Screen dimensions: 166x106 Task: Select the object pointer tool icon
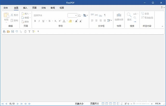click(21, 31)
